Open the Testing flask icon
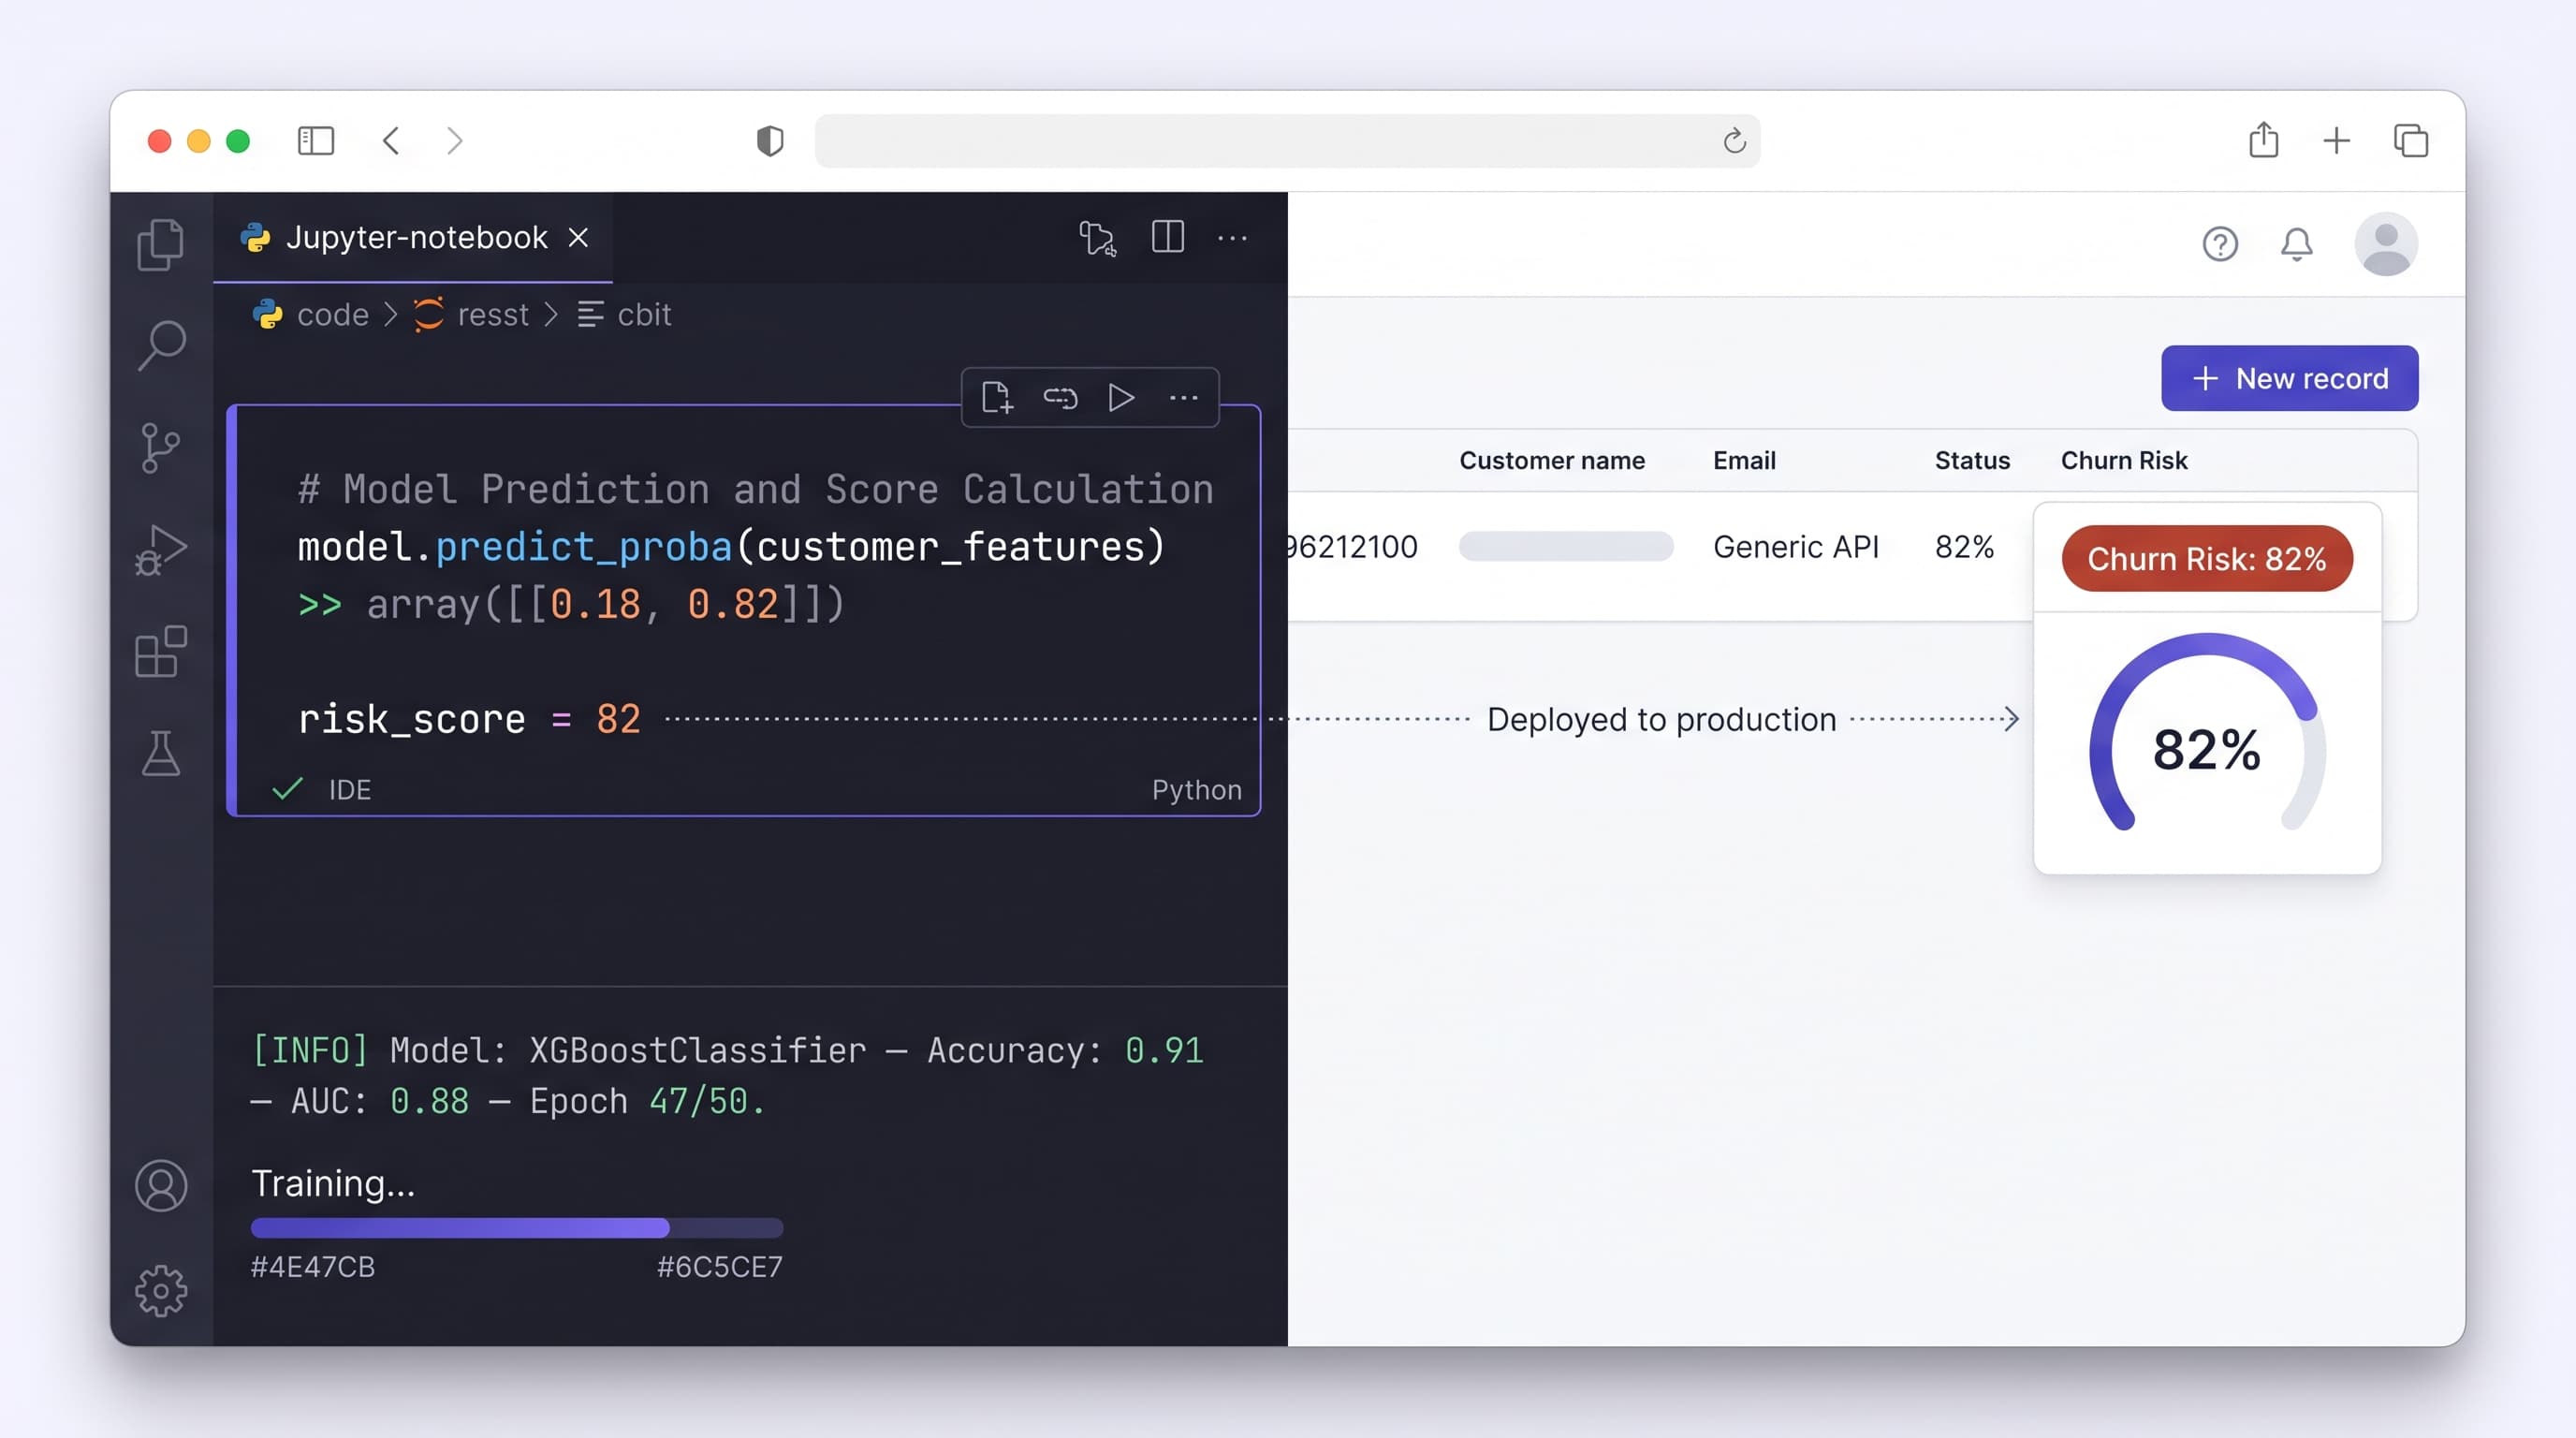The height and width of the screenshot is (1438, 2576). (160, 753)
